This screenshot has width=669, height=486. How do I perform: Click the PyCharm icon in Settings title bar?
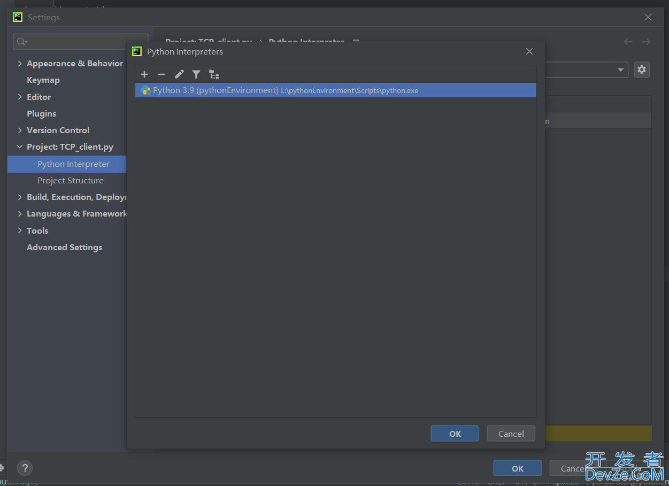tap(18, 17)
